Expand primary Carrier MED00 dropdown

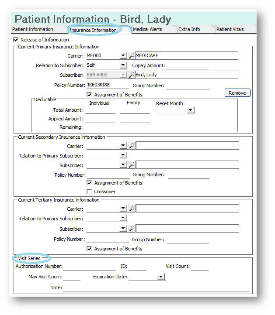click(123, 55)
